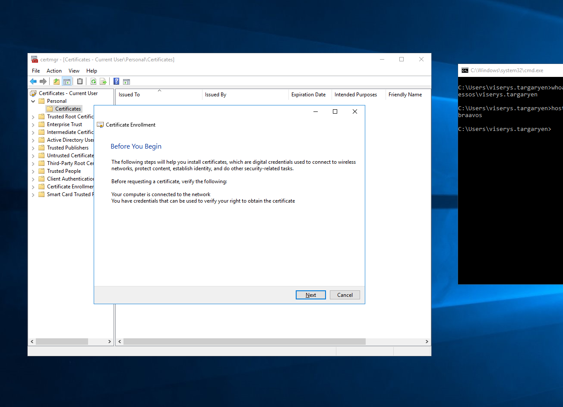Expand the Trusted Publishers node
The height and width of the screenshot is (407, 563).
33,148
